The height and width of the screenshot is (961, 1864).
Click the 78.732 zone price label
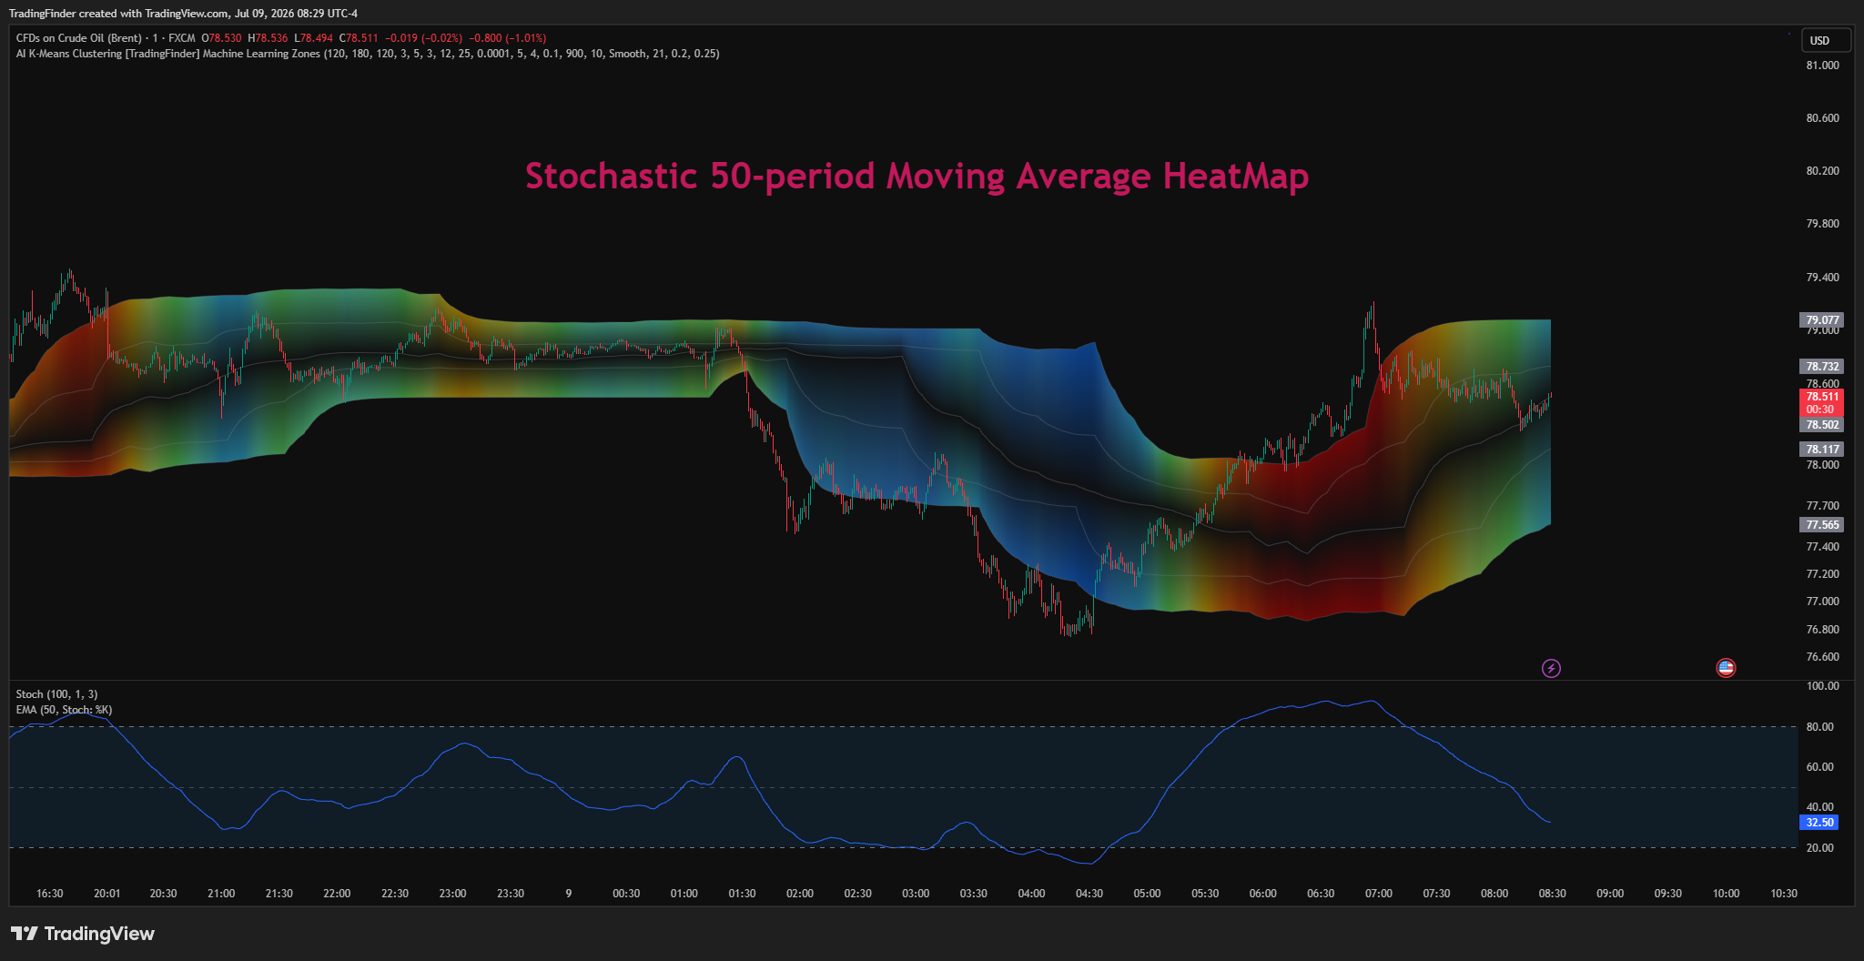[x=1822, y=367]
